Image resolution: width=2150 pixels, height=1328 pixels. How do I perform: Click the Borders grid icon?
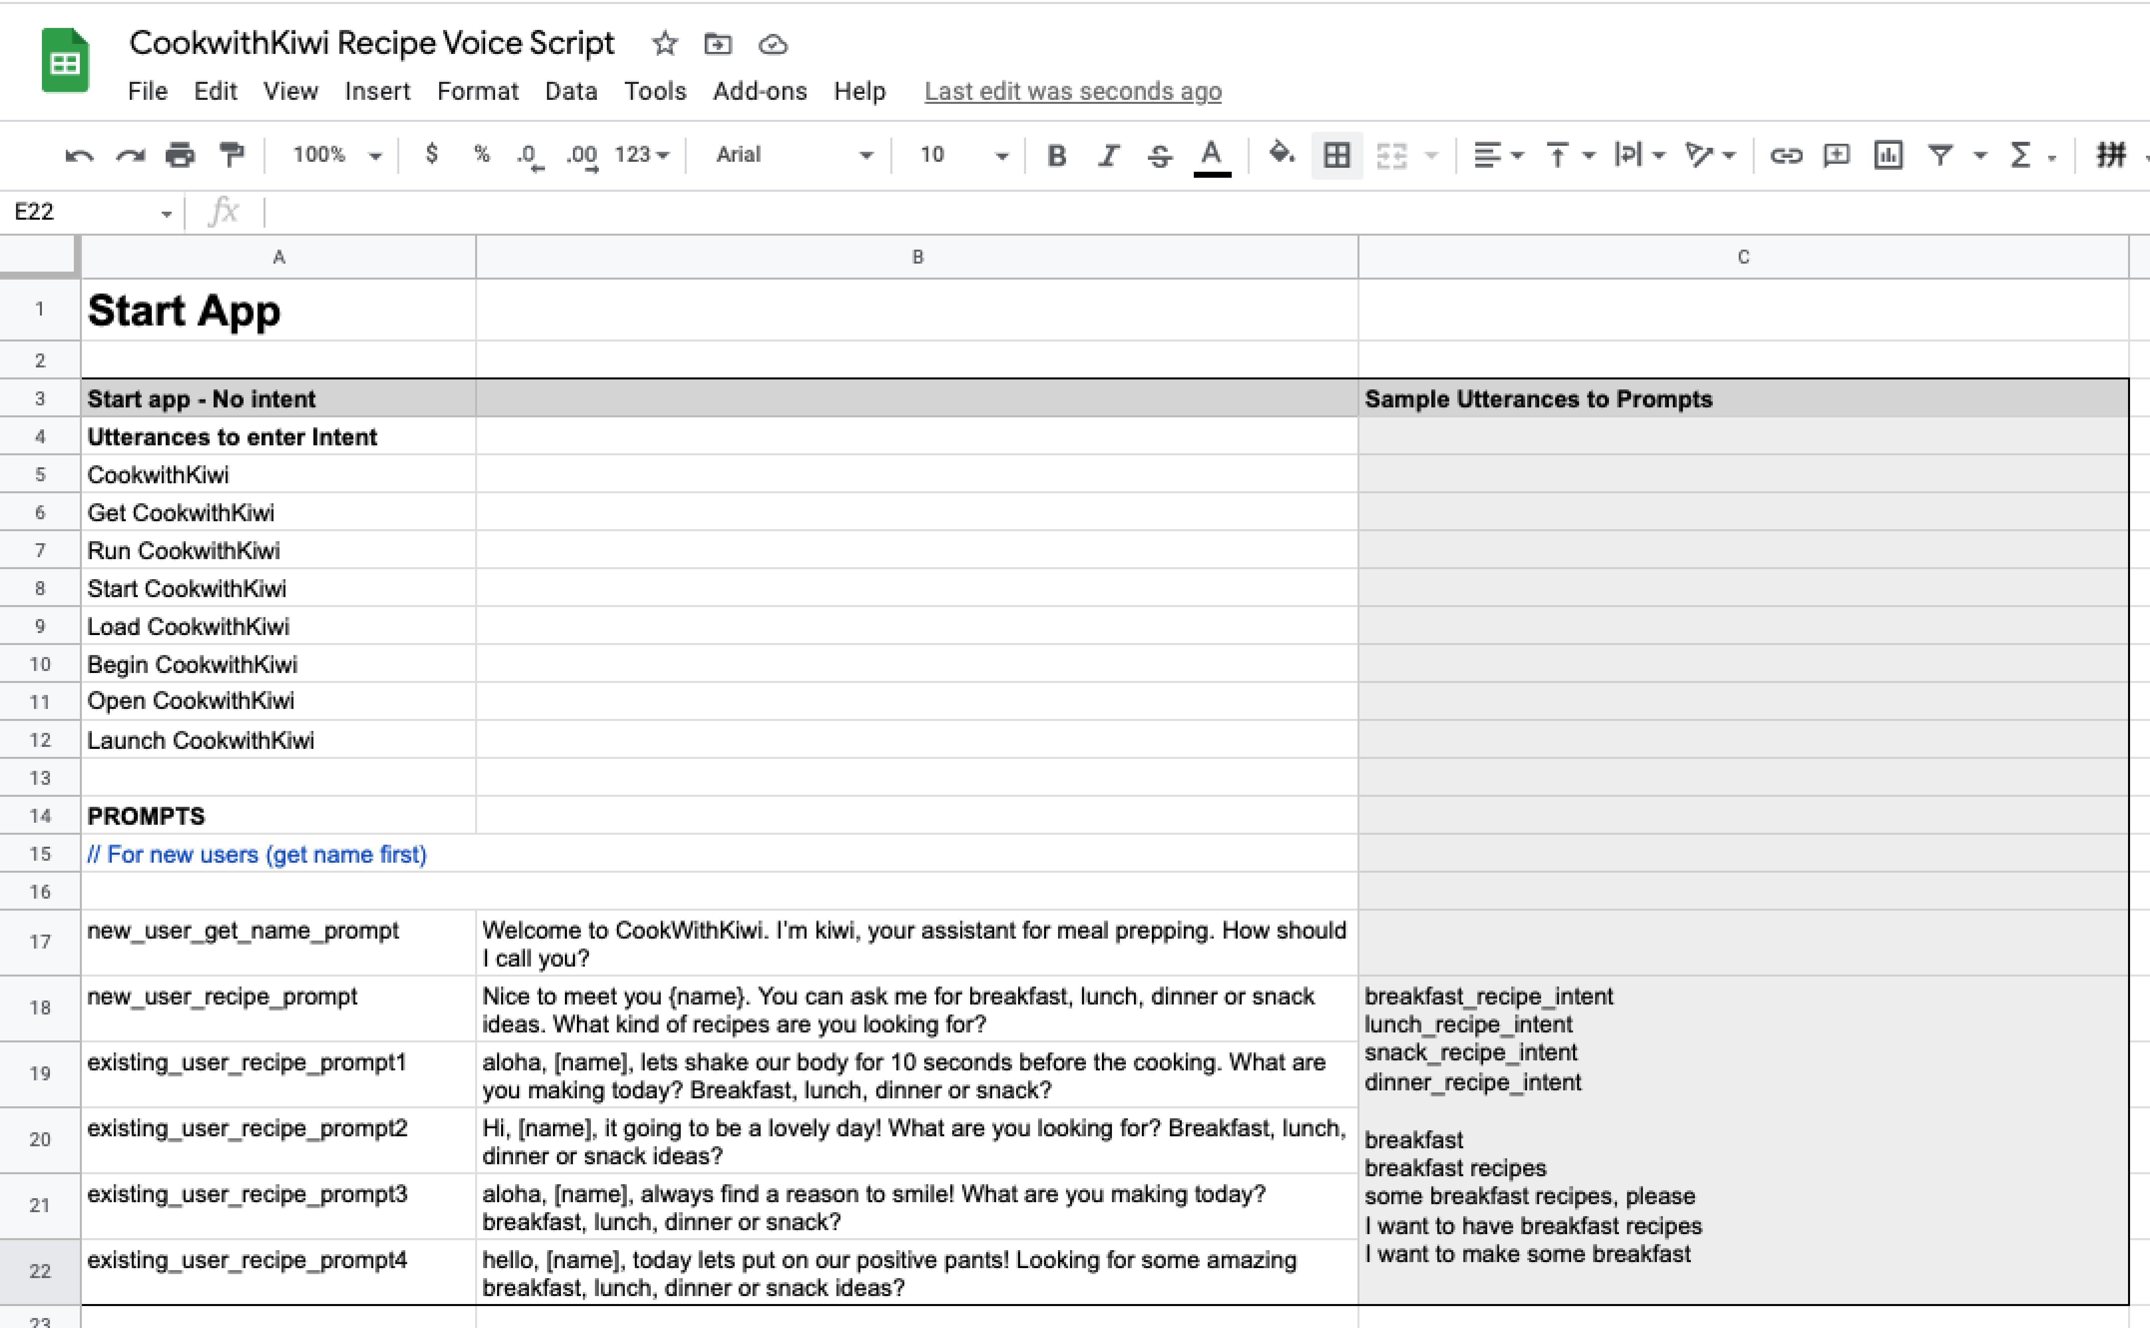click(x=1336, y=155)
